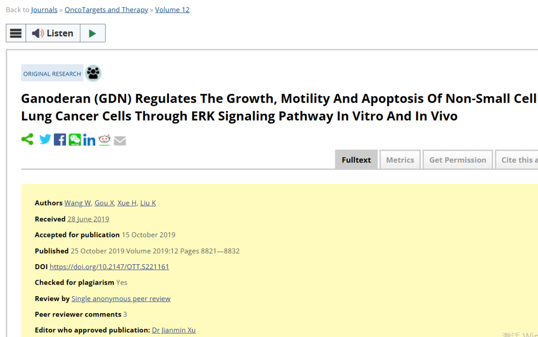Open Single anonymous peer review link
538x337 pixels.
(x=121, y=299)
